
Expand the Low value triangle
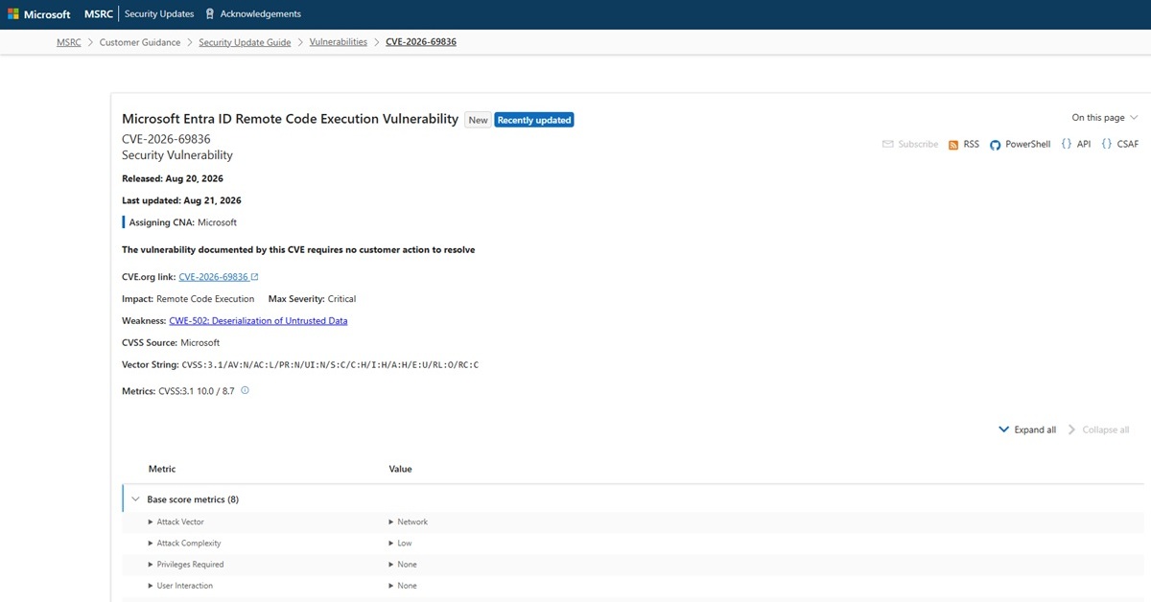(x=391, y=544)
